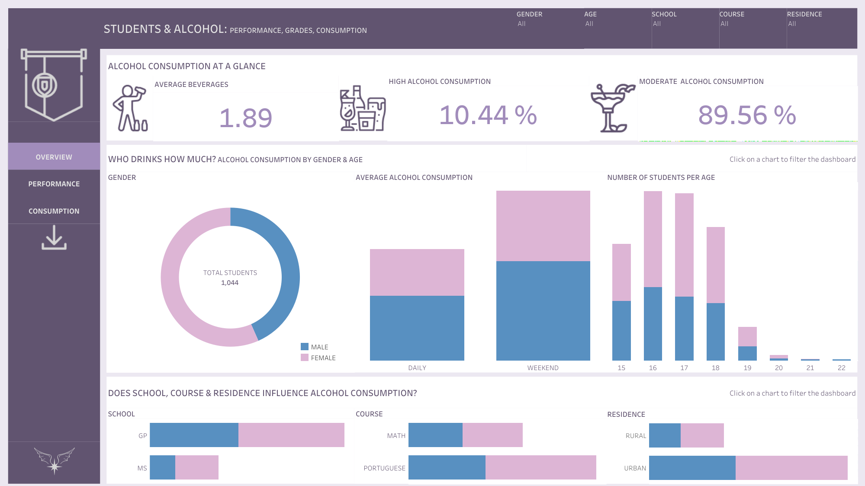
Task: Switch to the PERFORMANCE tab
Action: [54, 184]
